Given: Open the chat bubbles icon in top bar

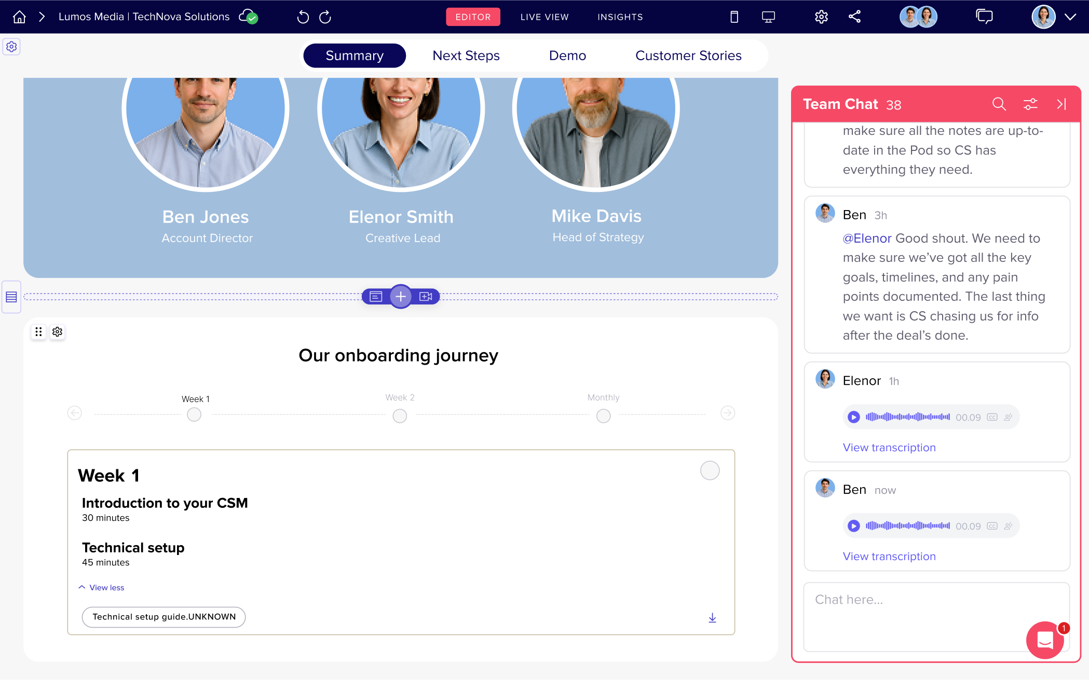Looking at the screenshot, I should point(984,17).
